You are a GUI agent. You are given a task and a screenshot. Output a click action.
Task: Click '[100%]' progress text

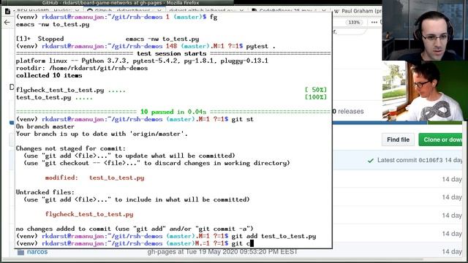coord(316,97)
